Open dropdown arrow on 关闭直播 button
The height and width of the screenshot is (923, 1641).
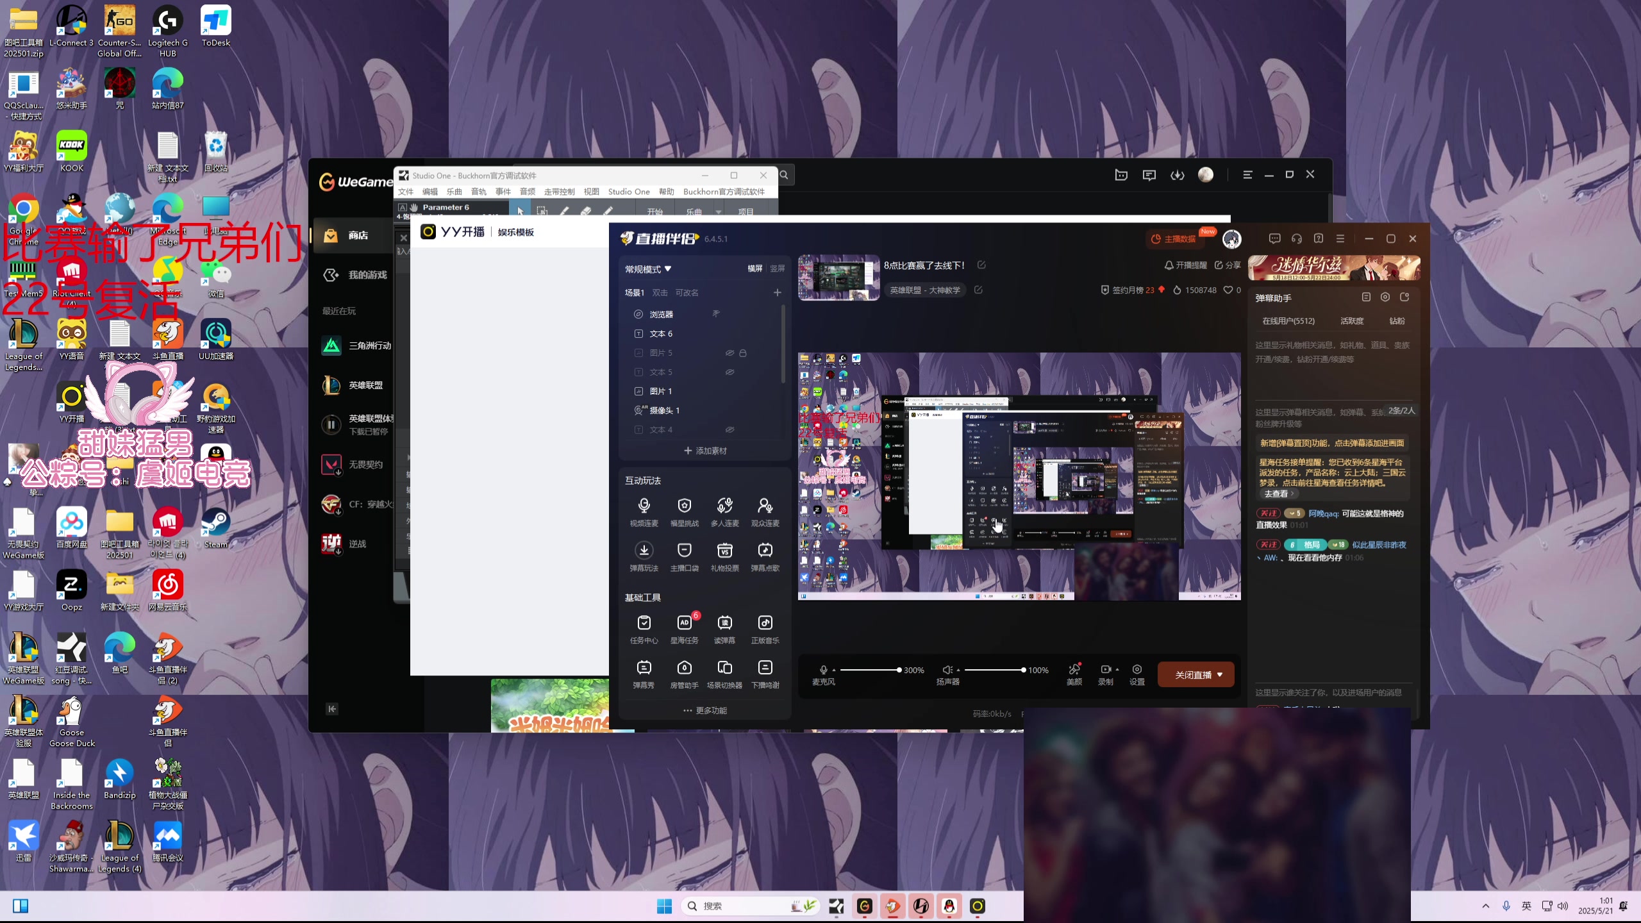tap(1220, 675)
